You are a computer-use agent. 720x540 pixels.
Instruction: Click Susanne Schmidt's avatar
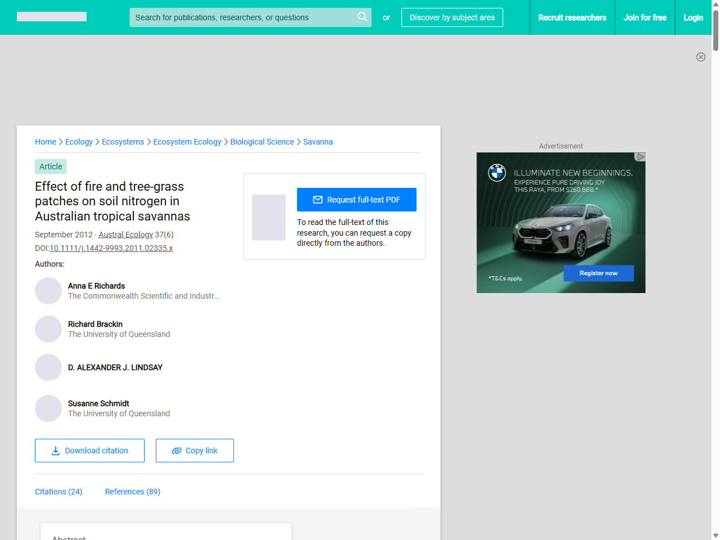pyautogui.click(x=48, y=408)
